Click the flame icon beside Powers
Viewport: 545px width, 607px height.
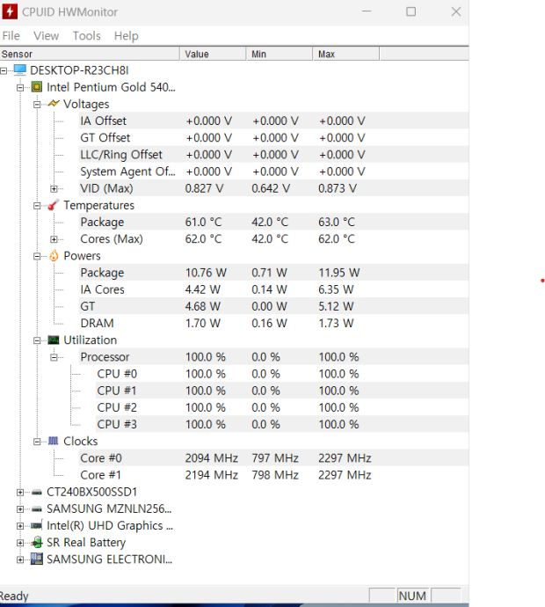(54, 255)
